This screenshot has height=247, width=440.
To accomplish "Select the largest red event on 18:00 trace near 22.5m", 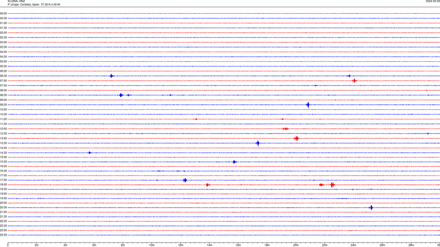I will pos(333,185).
